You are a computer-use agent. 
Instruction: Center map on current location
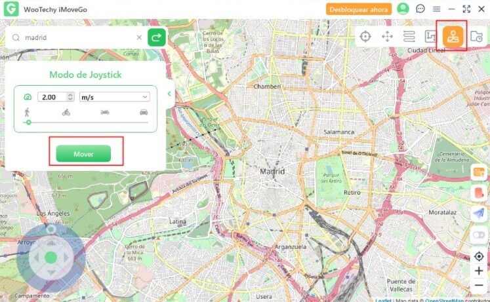click(x=479, y=256)
